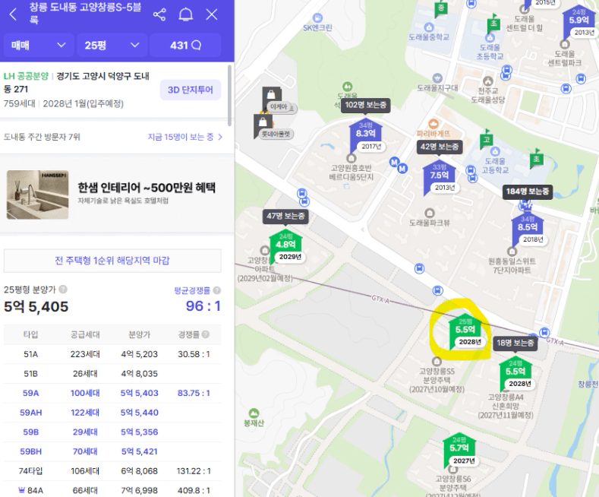The width and height of the screenshot is (599, 497).
Task: Open the 매매 transaction type dropdown
Action: point(38,46)
